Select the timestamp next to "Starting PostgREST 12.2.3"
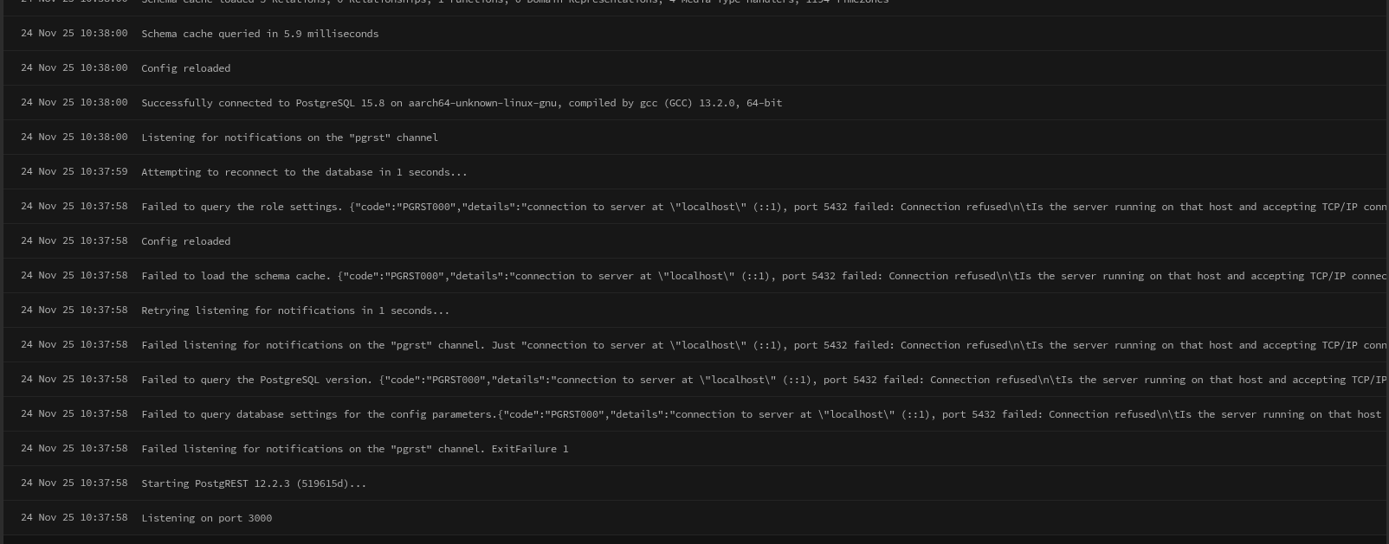Viewport: 1389px width, 544px height. pos(74,483)
